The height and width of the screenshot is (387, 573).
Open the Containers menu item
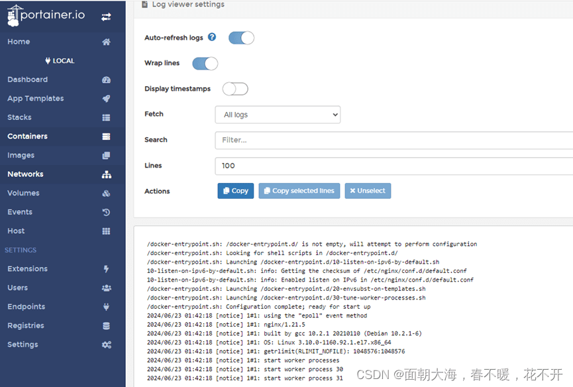(28, 137)
